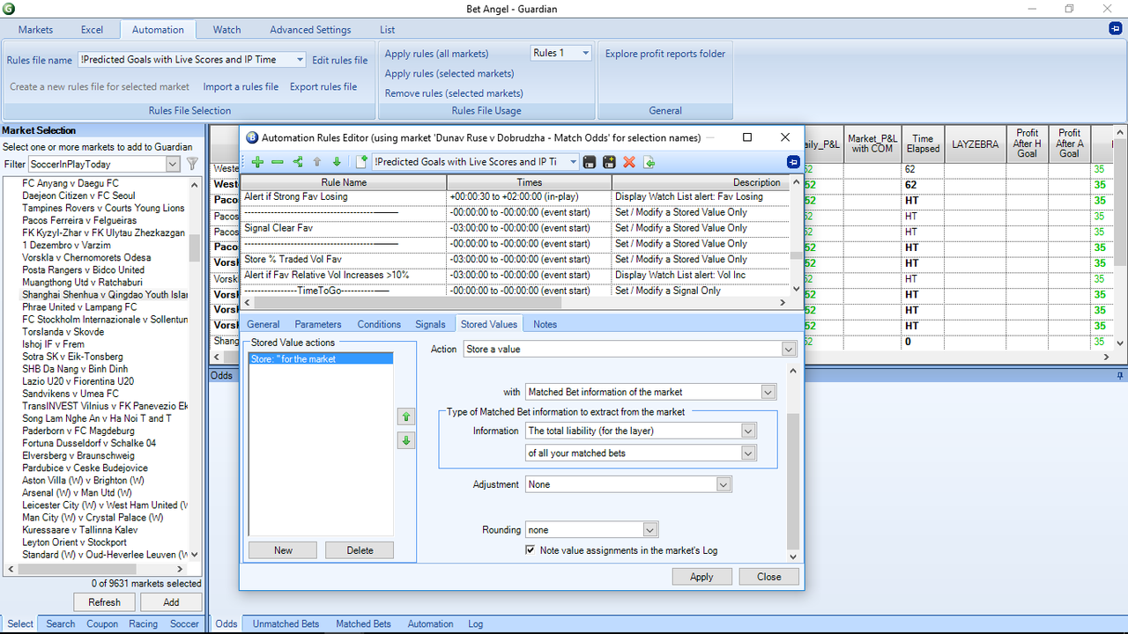Add a new rule with green plus
Screen dimensions: 1128x634
click(x=257, y=162)
